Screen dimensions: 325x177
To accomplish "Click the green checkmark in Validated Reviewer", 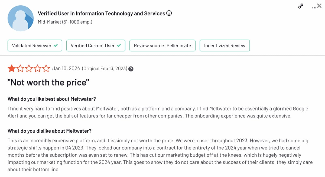I will click(56, 46).
